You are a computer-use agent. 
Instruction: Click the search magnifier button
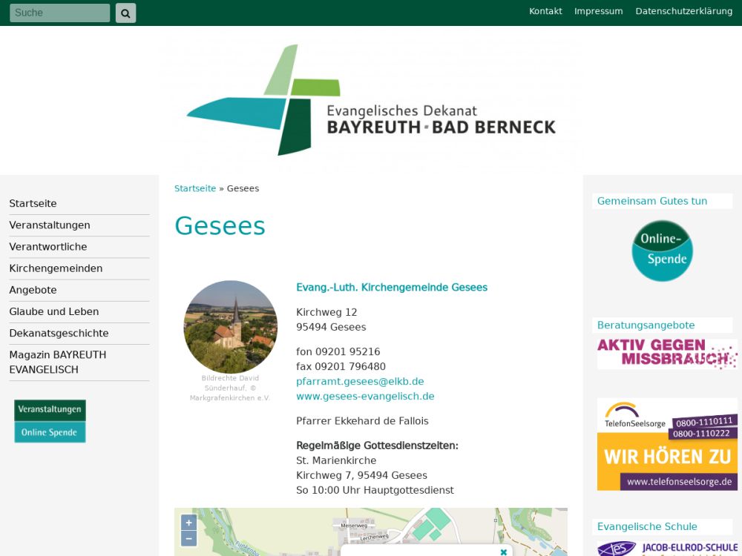pos(125,13)
